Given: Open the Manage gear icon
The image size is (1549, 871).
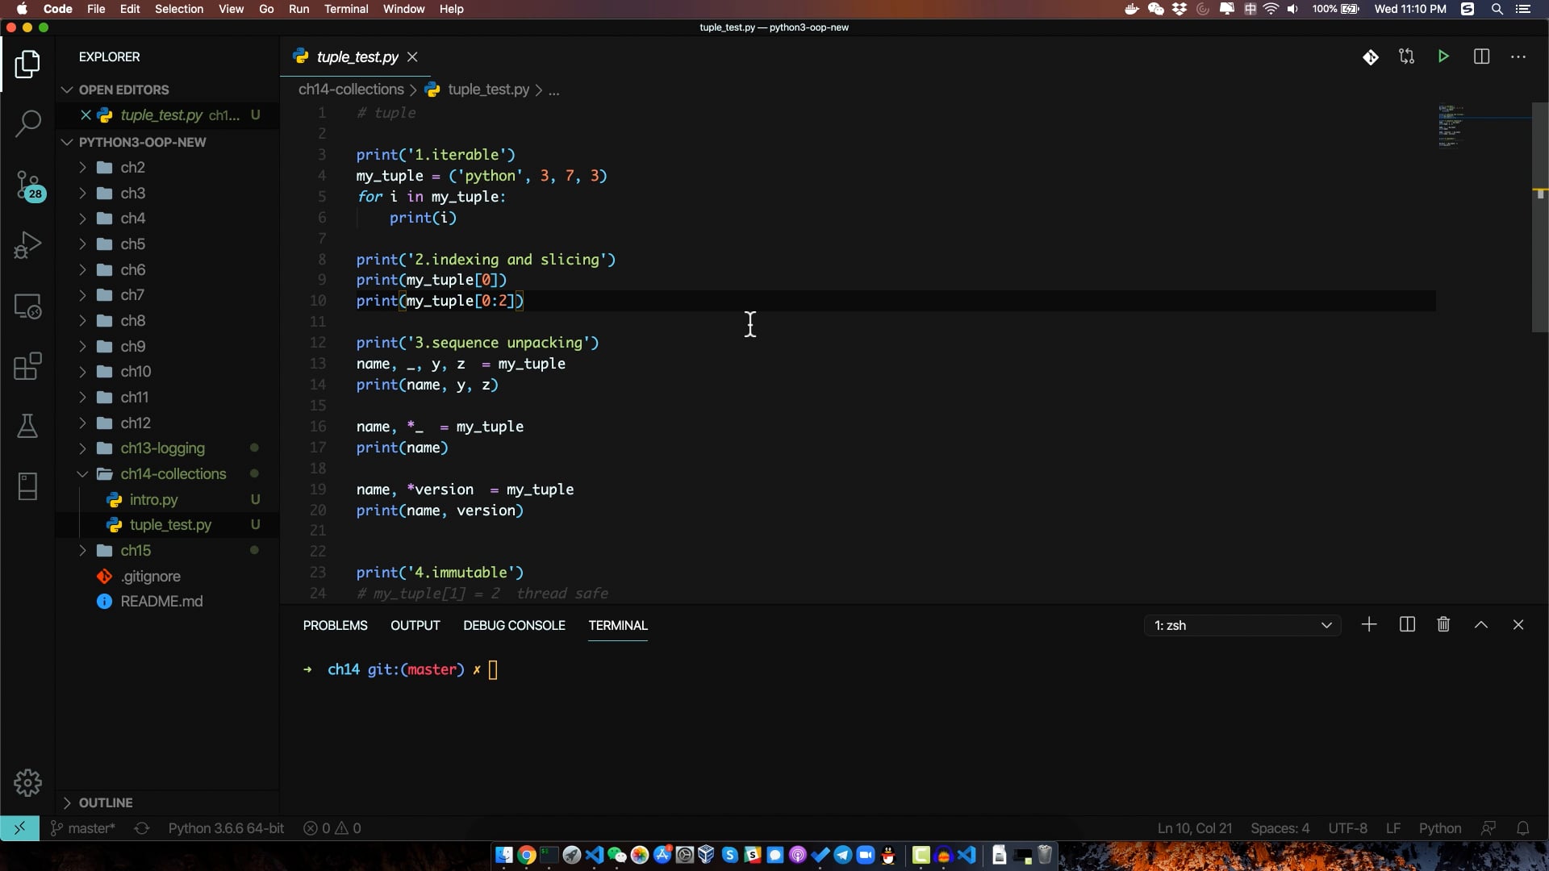Looking at the screenshot, I should pos(27,782).
